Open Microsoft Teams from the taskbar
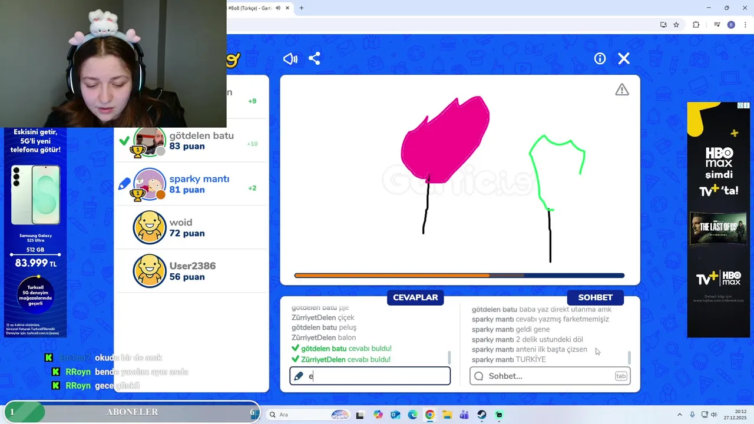 [x=464, y=415]
